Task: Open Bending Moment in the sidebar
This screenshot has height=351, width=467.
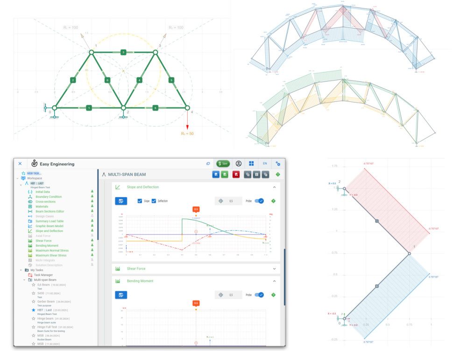Action: 47,245
